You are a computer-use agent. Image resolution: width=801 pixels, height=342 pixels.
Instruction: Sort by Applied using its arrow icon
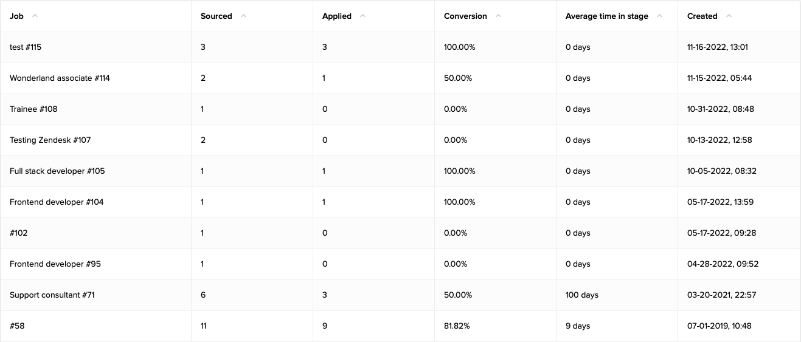362,16
